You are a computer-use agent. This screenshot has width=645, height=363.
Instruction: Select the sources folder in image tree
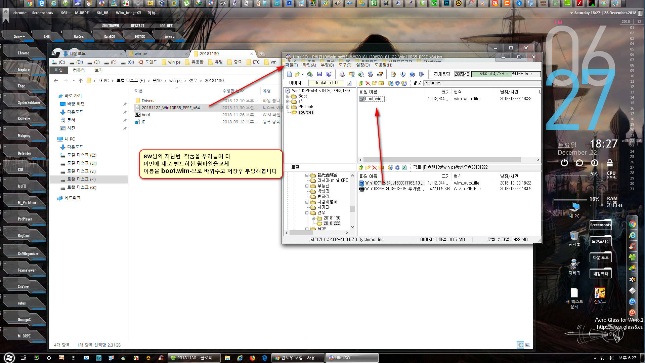pos(306,112)
